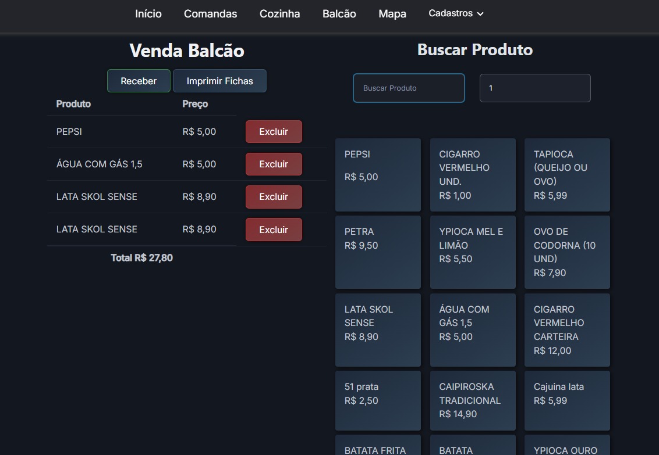
Task: Navigate to Cozinha
Action: 279,14
